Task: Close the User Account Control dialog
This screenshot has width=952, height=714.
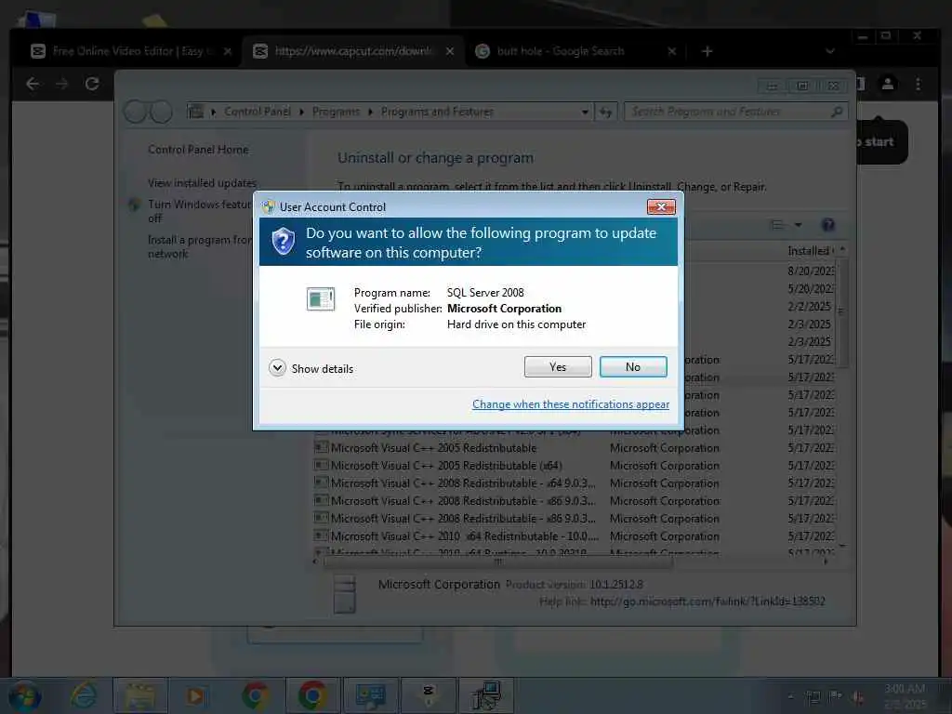Action: click(x=661, y=207)
